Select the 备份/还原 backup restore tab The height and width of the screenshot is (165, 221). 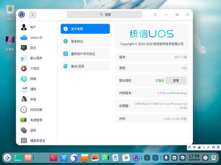(85, 66)
